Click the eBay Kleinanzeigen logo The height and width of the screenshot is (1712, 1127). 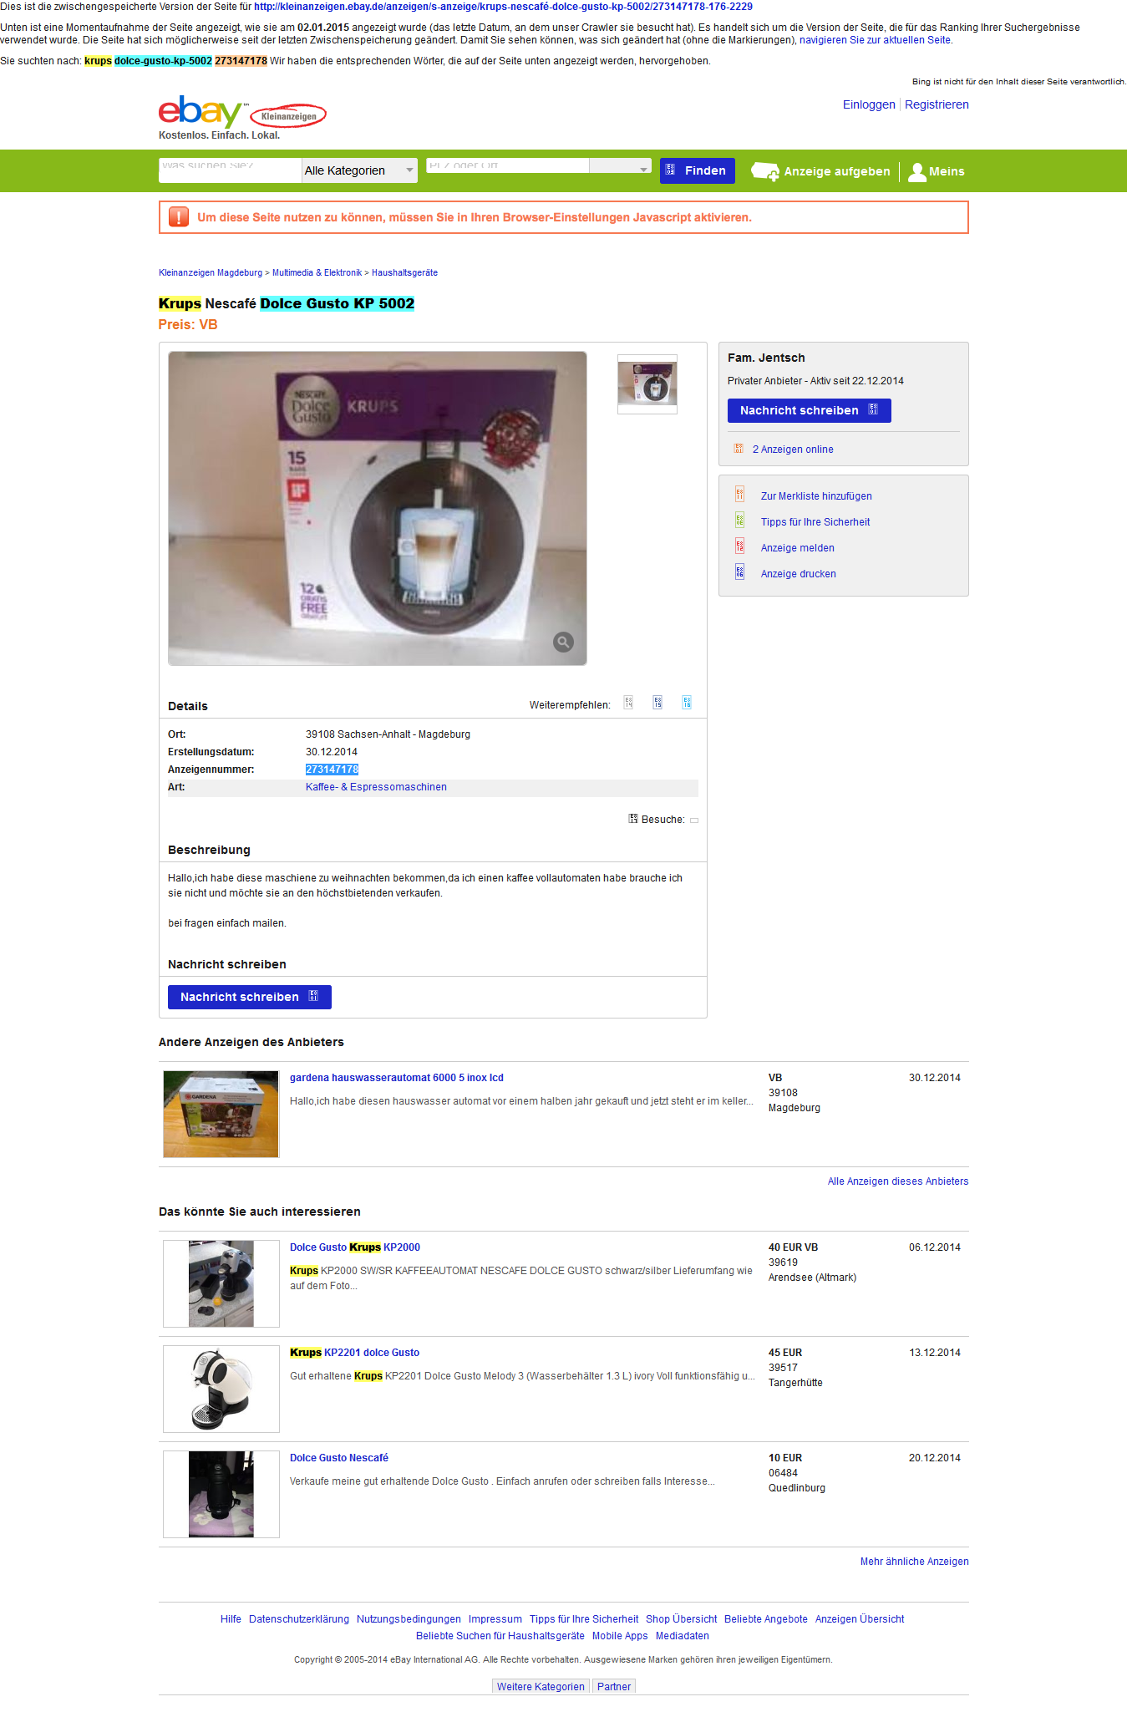pos(242,112)
